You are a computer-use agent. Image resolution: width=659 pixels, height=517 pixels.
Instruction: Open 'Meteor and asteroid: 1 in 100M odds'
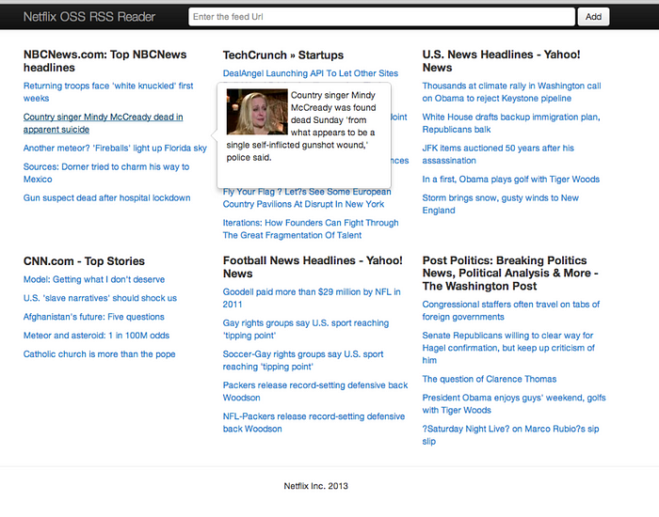point(96,336)
